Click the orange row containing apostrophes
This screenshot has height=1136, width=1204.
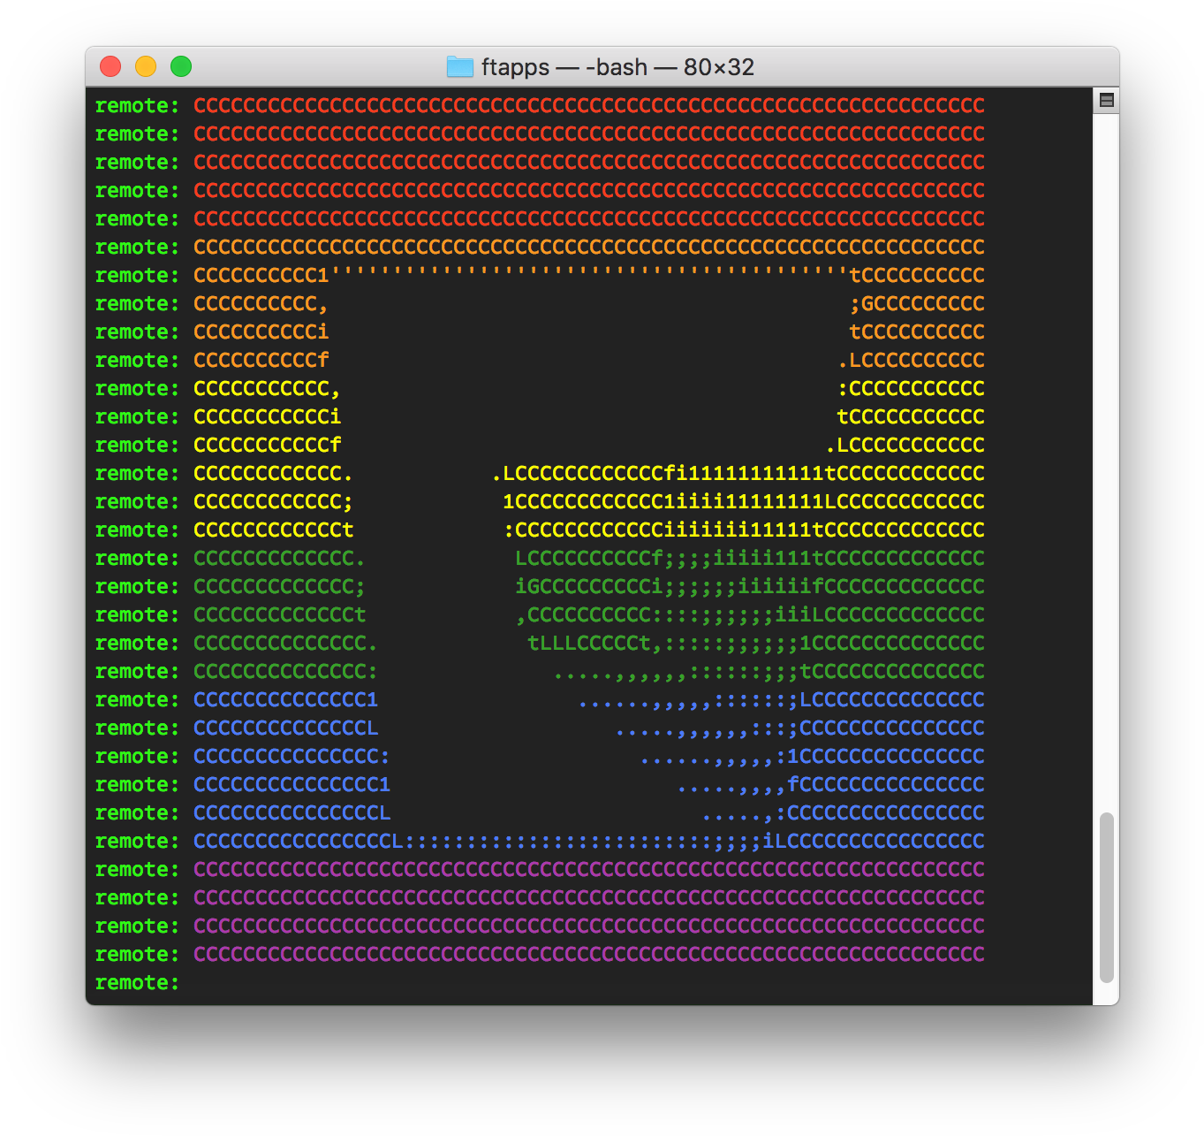pos(588,276)
